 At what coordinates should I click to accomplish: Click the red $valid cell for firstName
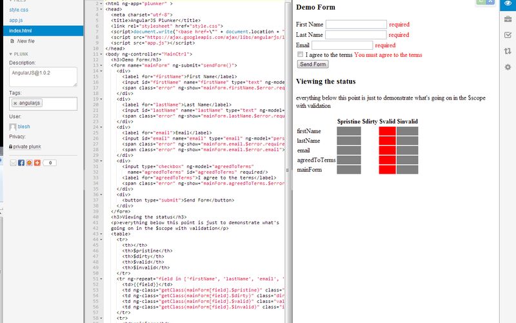tap(387, 131)
